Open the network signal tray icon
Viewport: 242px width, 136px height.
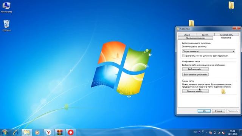click(219, 133)
